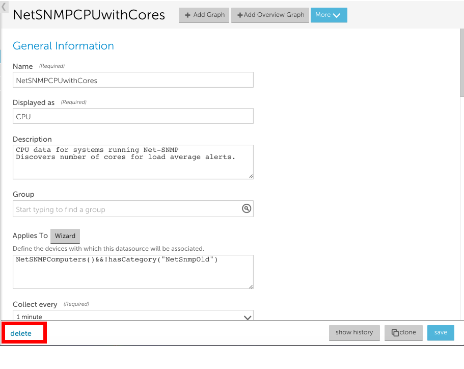The height and width of the screenshot is (369, 464).
Task: Collapse panel with left chevron arrow
Action: point(4,7)
